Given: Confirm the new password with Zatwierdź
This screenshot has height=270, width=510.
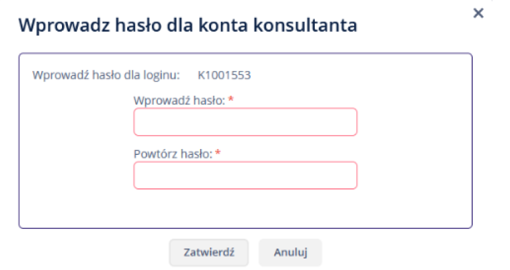Looking at the screenshot, I should 208,253.
